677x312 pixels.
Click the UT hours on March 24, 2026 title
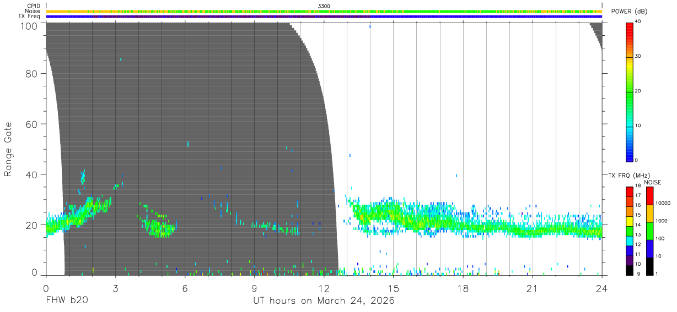click(x=324, y=301)
